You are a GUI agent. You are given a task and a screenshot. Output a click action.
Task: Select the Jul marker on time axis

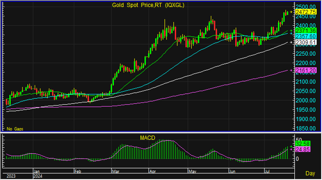point(267,172)
